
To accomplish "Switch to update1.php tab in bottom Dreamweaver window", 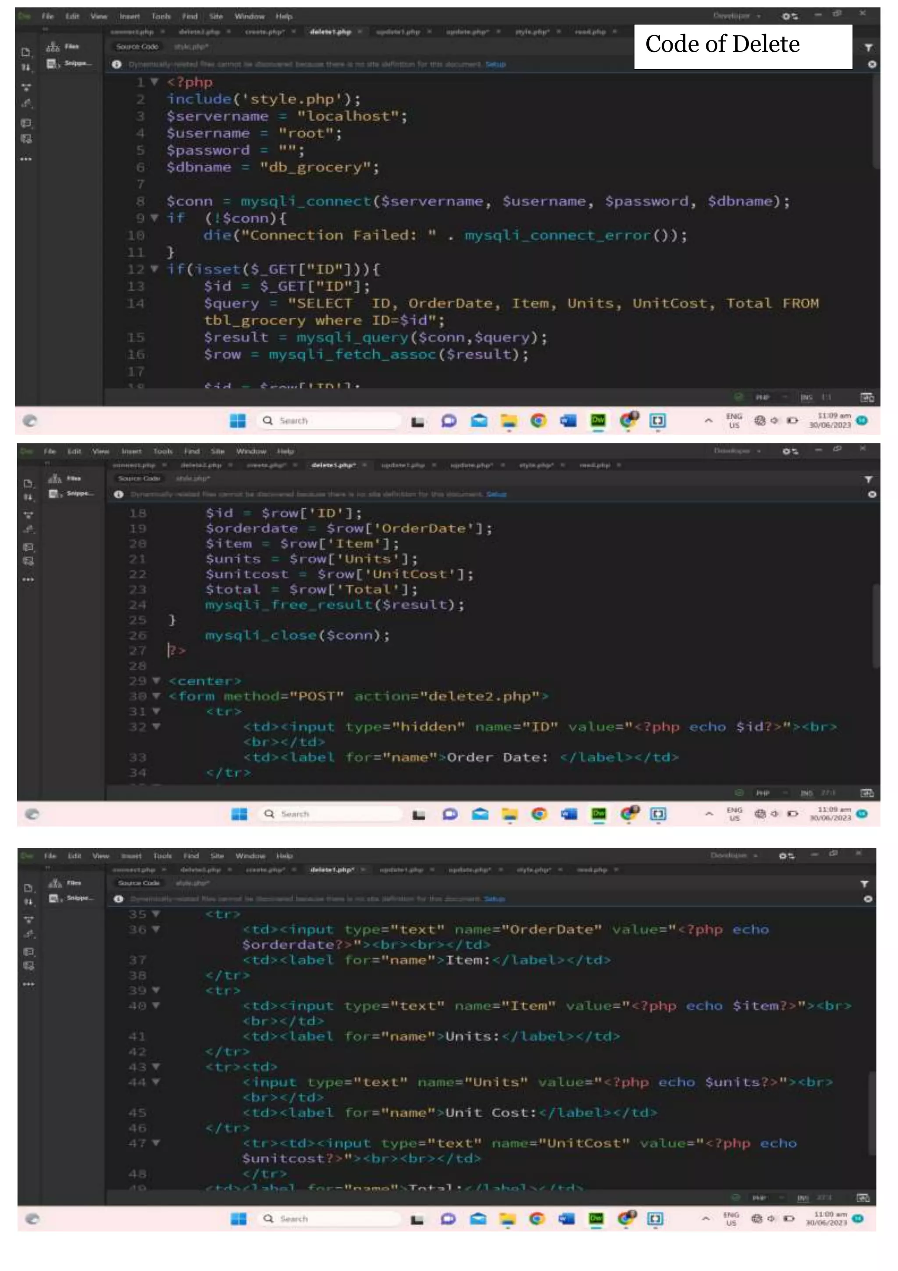I will (401, 870).
